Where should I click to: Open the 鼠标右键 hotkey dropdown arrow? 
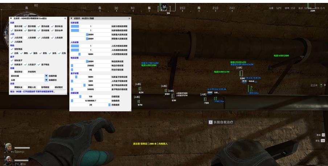[x=46, y=76]
